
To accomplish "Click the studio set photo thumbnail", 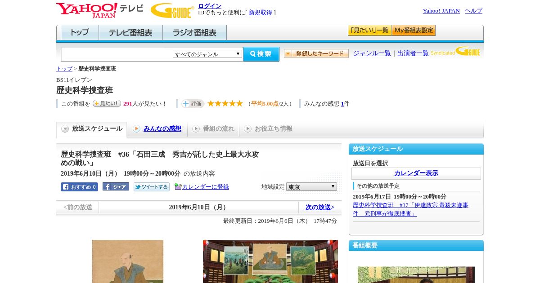I will [270, 261].
